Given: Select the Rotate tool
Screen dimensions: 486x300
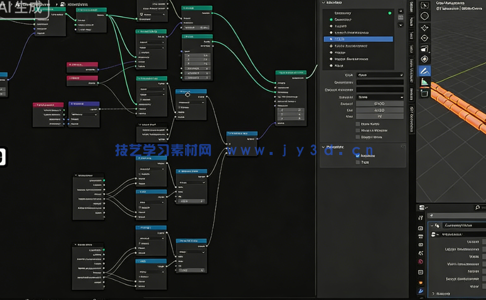Looking at the screenshot, I should click(424, 37).
